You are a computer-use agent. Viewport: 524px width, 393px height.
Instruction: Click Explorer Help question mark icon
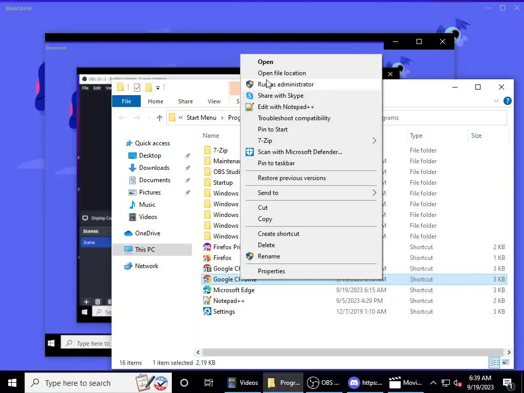(x=507, y=101)
